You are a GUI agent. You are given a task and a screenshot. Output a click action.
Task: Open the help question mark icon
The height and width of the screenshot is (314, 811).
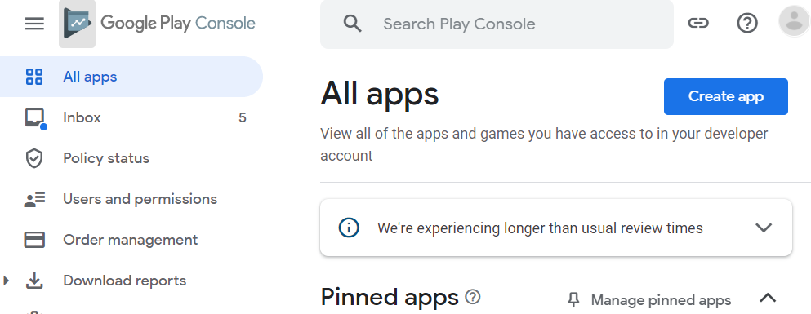pos(746,23)
